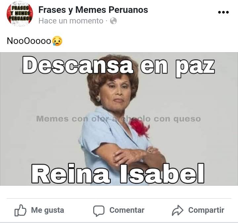Open the Frases y Memes Peruanos page name

tap(93, 10)
